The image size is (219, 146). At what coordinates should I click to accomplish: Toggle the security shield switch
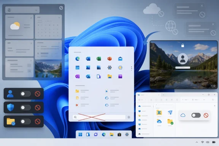(25, 108)
